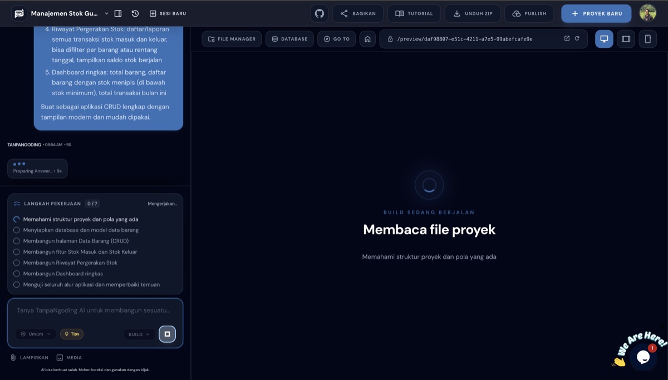Download project with UNDUH ZIP

(x=473, y=13)
